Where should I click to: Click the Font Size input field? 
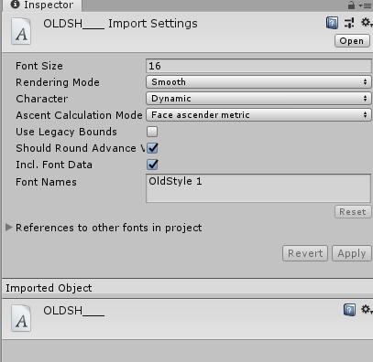pyautogui.click(x=258, y=66)
